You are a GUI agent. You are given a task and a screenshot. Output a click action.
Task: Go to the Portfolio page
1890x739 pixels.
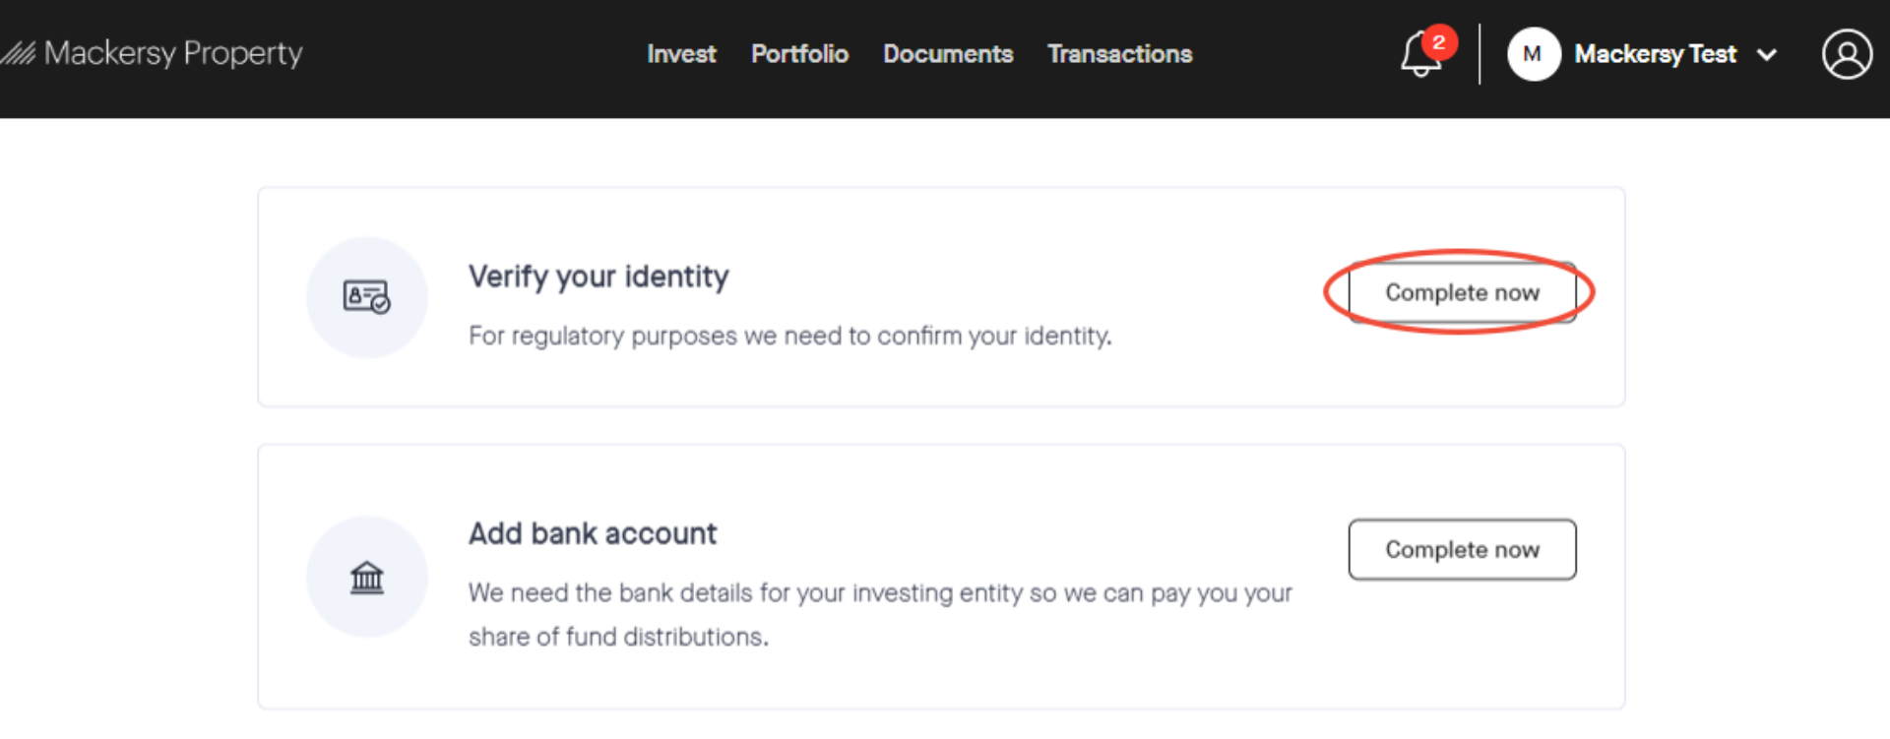tap(799, 54)
